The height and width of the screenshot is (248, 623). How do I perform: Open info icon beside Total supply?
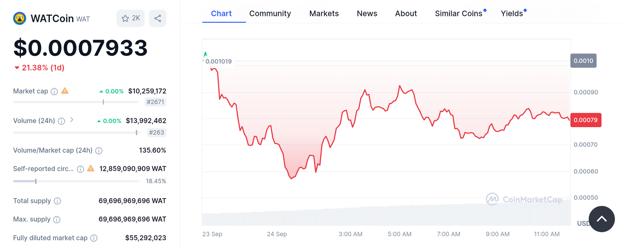[x=57, y=201]
